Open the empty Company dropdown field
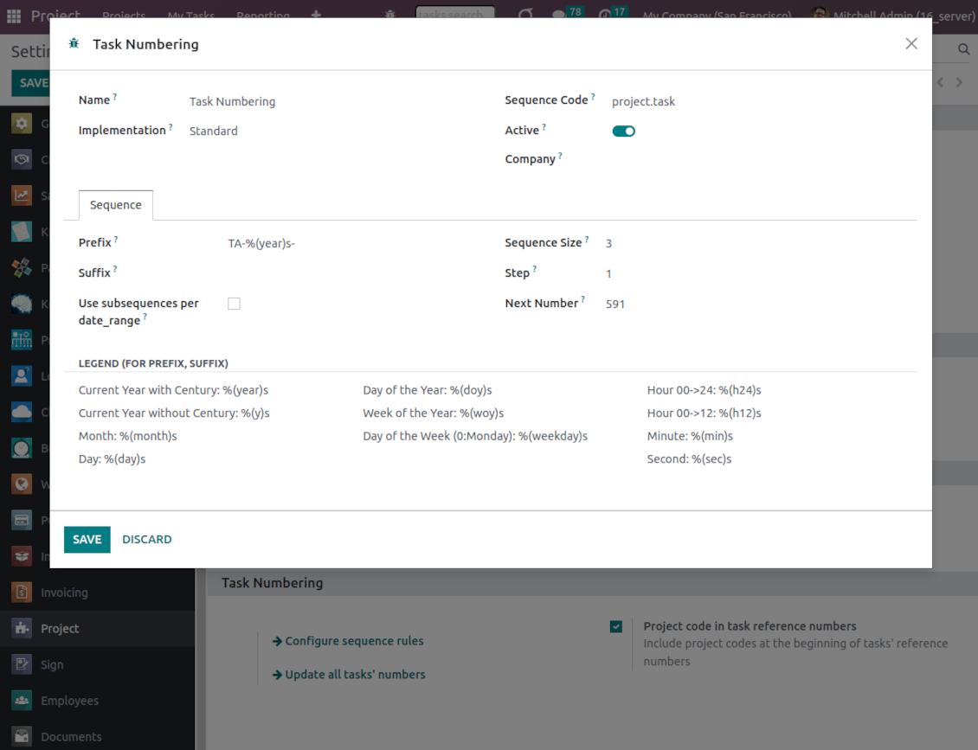The width and height of the screenshot is (978, 750). [763, 159]
